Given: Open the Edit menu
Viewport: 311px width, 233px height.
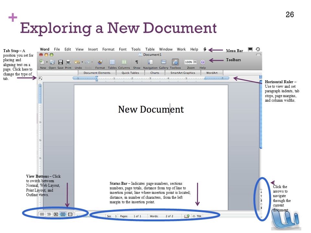Looking at the screenshot, I should click(x=68, y=49).
